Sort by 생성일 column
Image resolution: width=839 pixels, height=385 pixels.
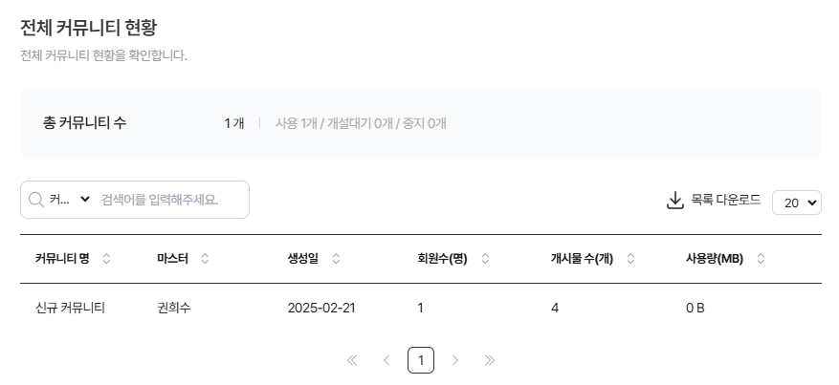tap(336, 259)
